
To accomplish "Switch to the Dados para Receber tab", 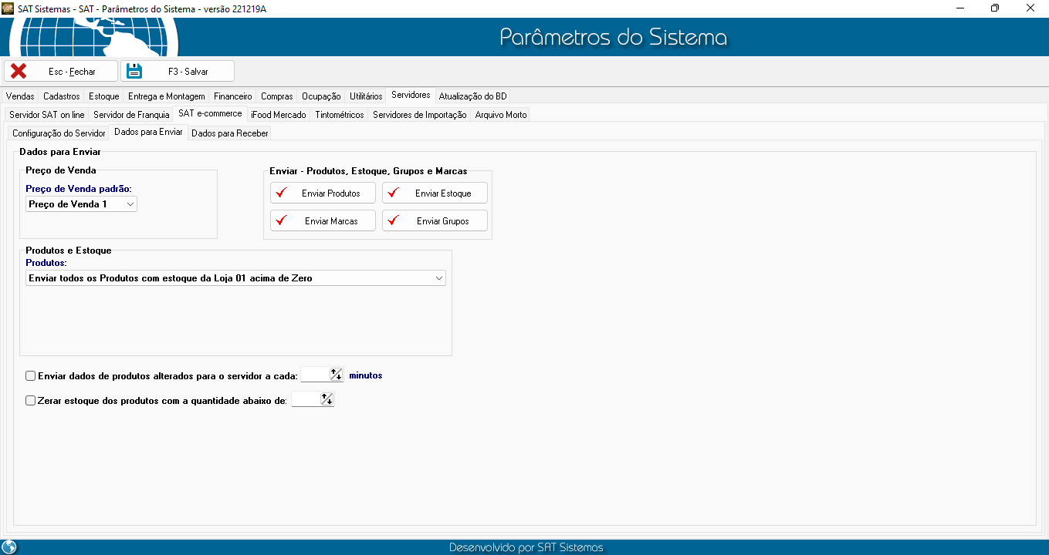I will pyautogui.click(x=229, y=133).
